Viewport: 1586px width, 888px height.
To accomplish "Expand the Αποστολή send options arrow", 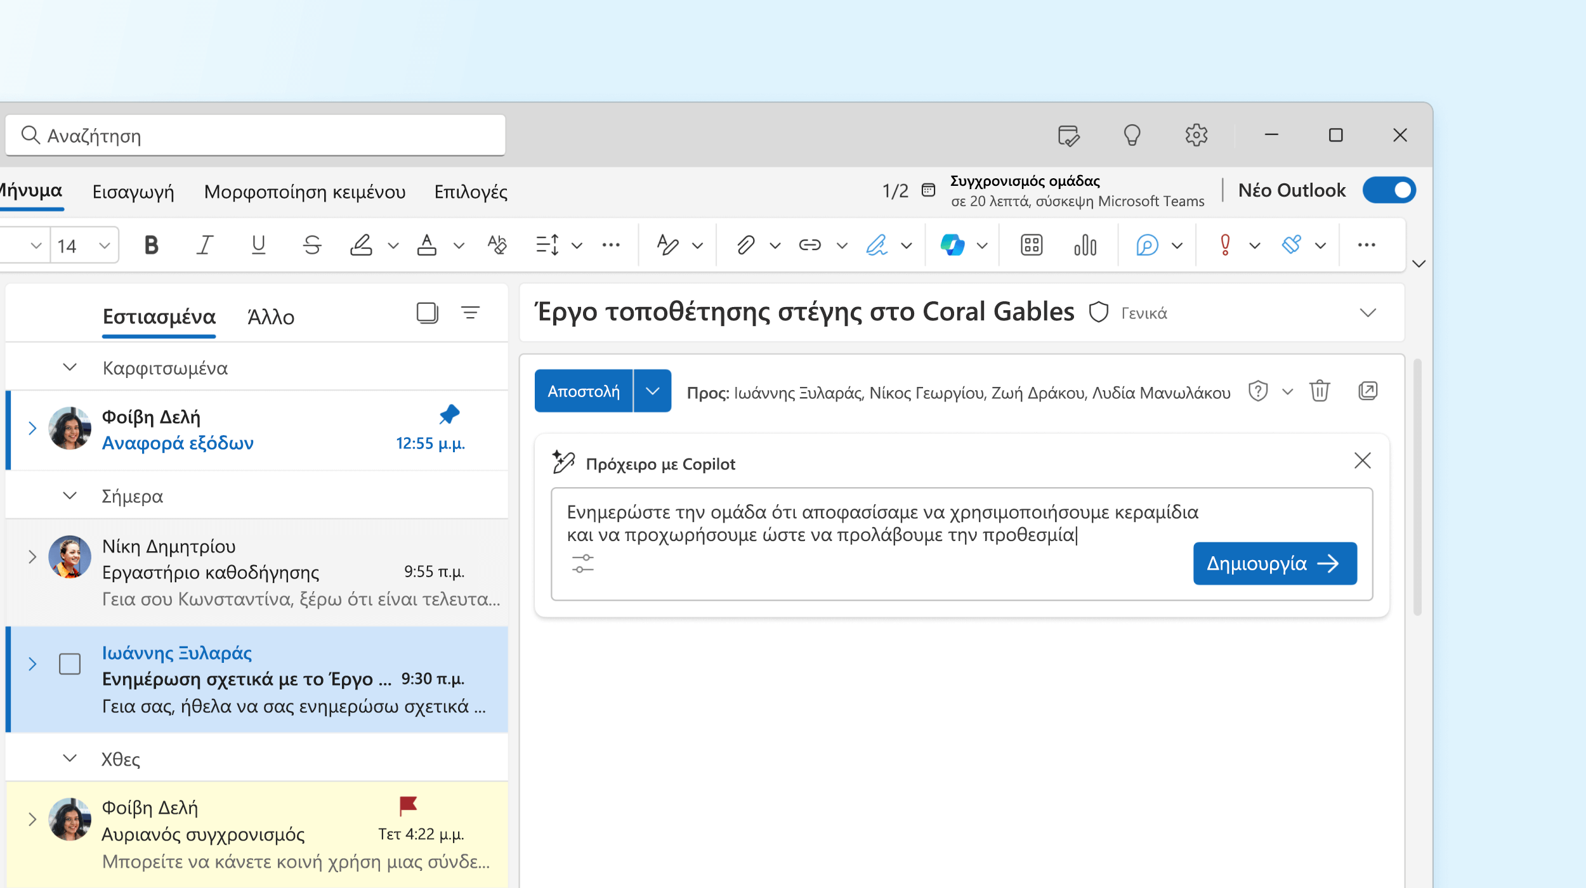I will click(652, 391).
